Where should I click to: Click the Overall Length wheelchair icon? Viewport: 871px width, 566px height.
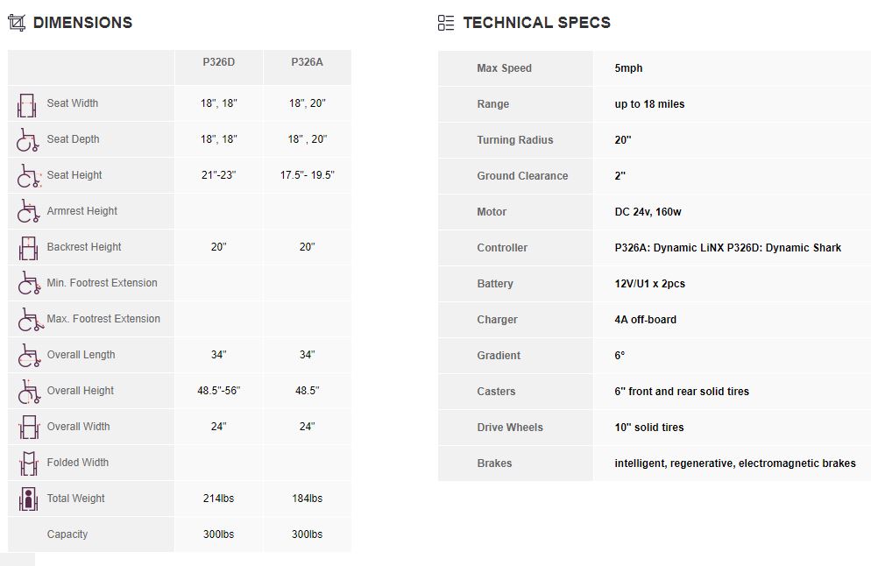click(x=28, y=356)
